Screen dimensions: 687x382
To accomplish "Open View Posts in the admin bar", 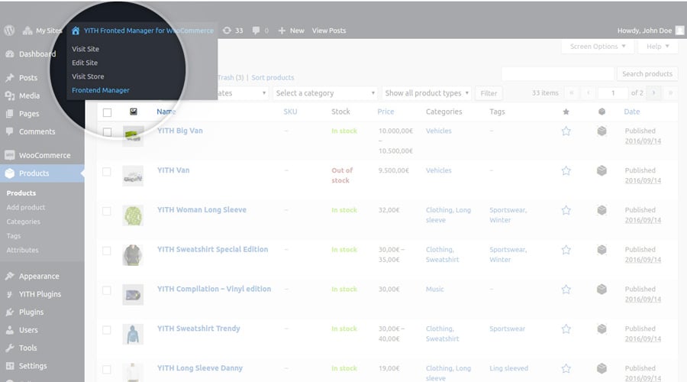I will [328, 31].
